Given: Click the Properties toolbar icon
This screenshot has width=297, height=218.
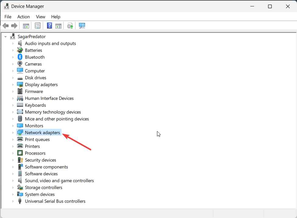Looking at the screenshot, I should point(38,26).
